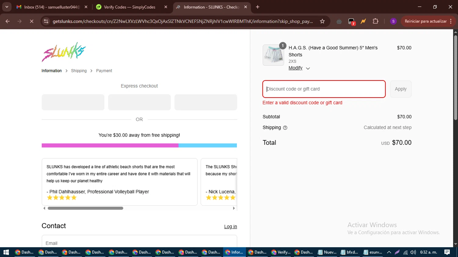Click the SLUNKS logo
458x257 pixels.
[64, 52]
